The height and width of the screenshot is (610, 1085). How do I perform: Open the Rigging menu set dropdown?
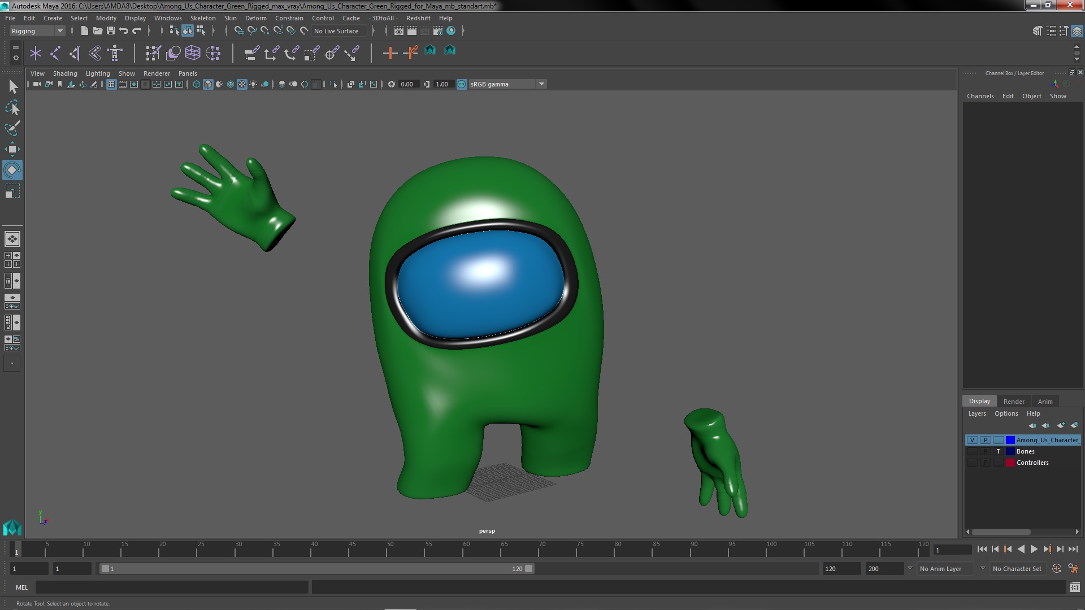click(x=37, y=31)
